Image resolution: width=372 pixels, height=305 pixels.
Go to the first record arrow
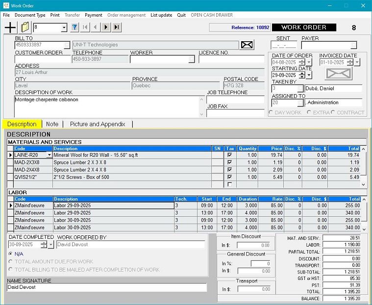click(86, 27)
